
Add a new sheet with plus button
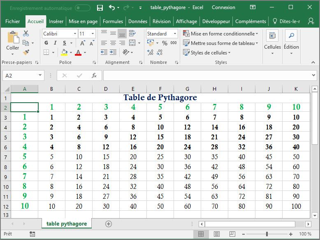pyautogui.click(x=109, y=224)
